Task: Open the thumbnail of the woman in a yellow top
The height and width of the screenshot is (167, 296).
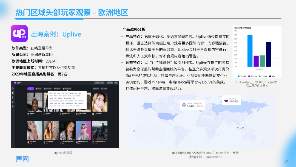Action: coord(51,130)
